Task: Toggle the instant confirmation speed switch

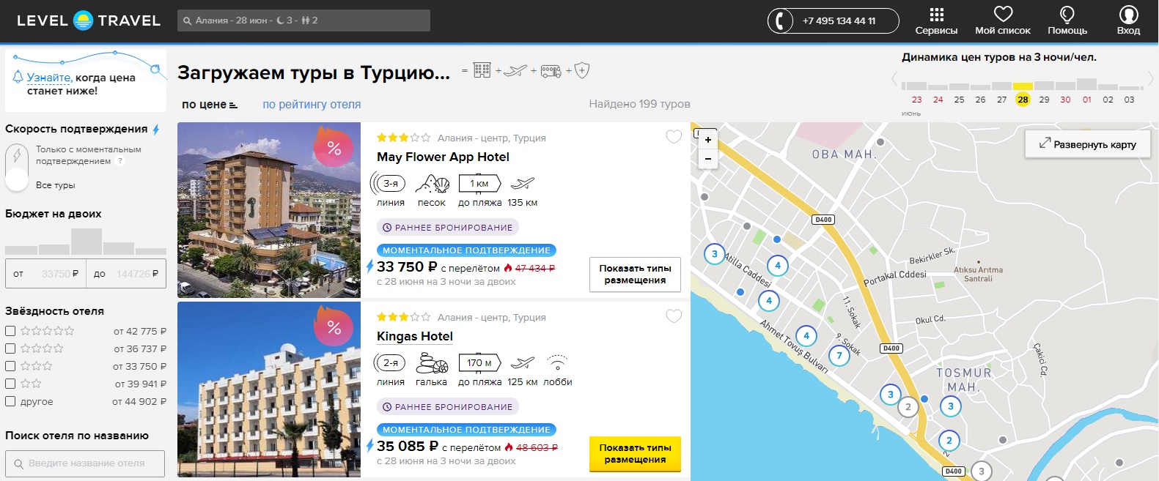Action: [16, 168]
